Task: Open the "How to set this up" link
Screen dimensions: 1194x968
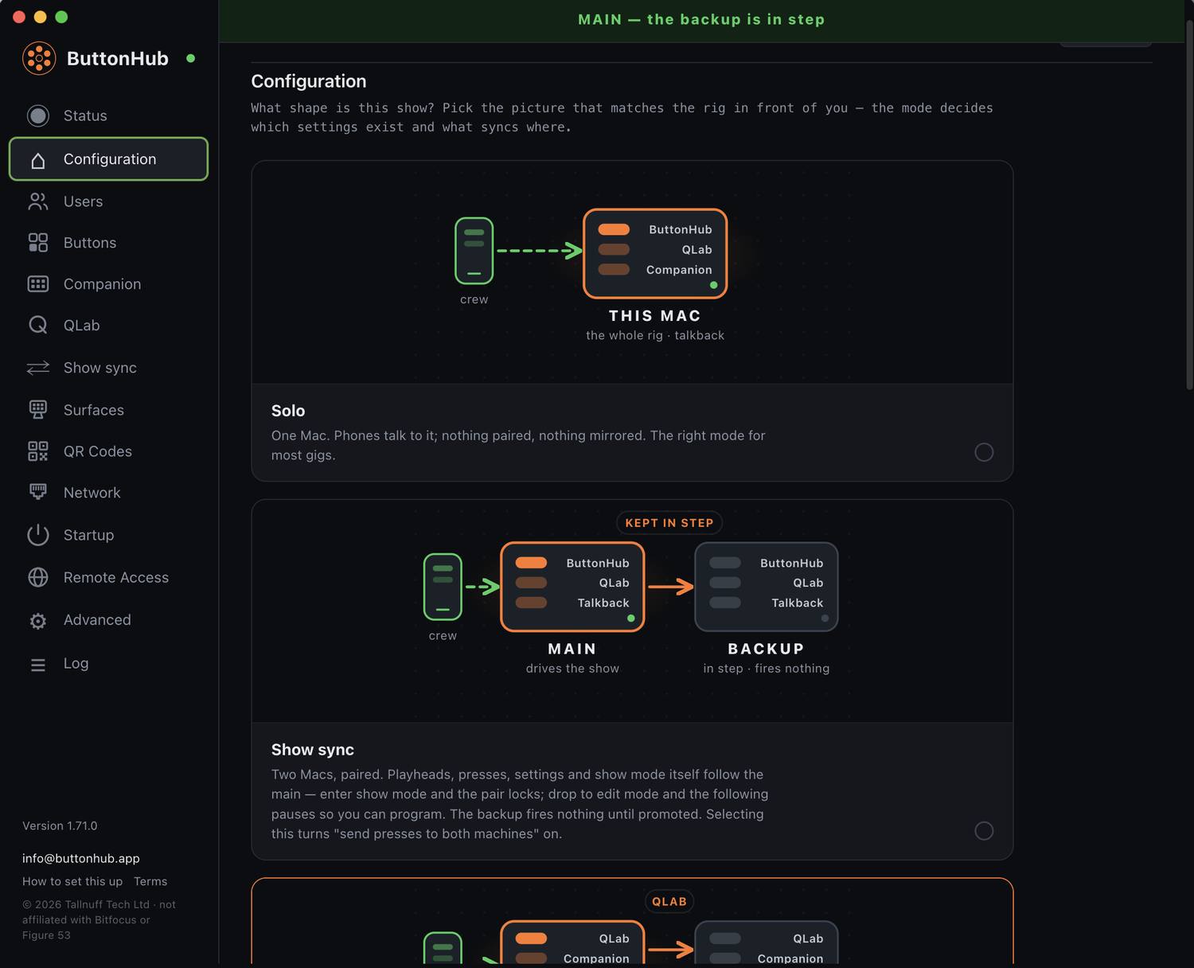Action: coord(72,881)
